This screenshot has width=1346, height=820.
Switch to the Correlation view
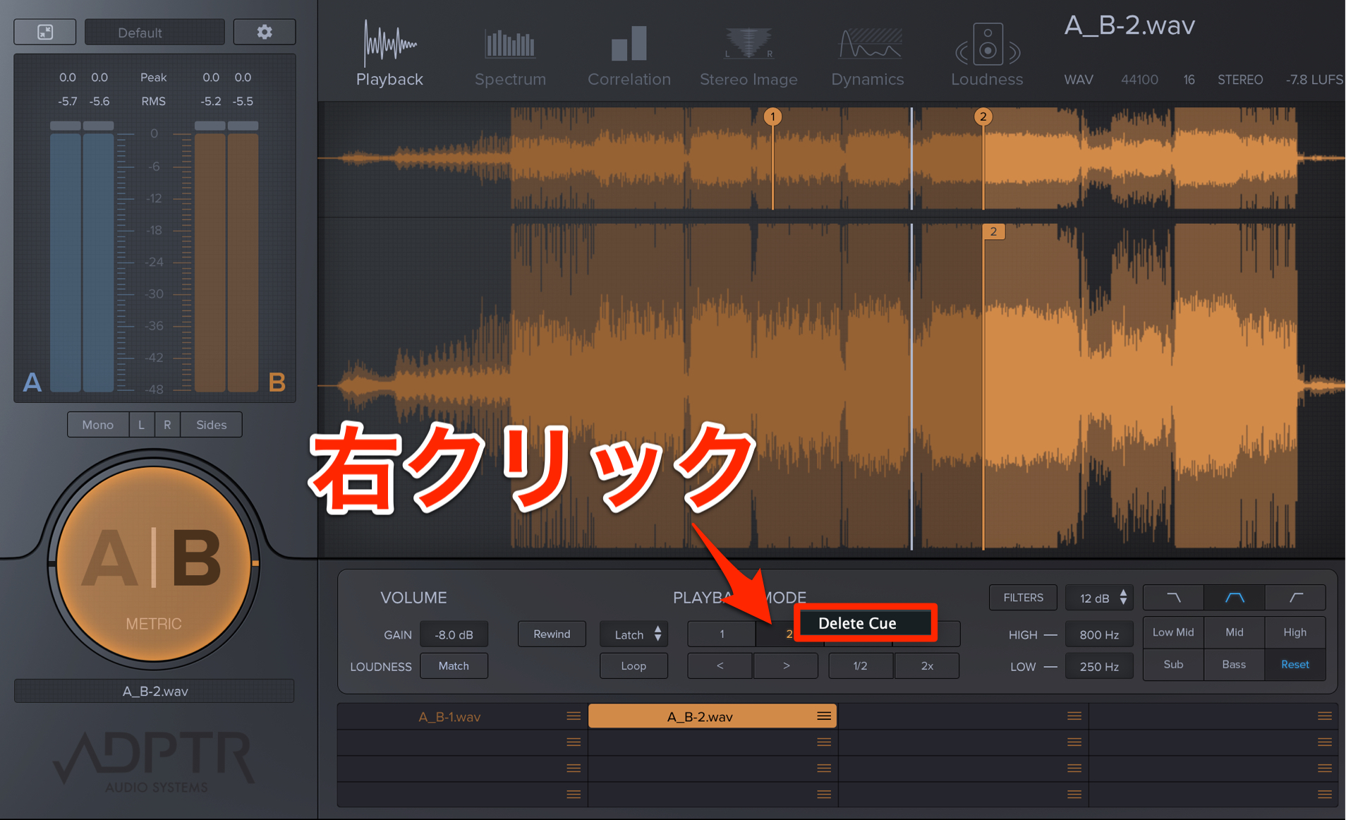[x=629, y=56]
